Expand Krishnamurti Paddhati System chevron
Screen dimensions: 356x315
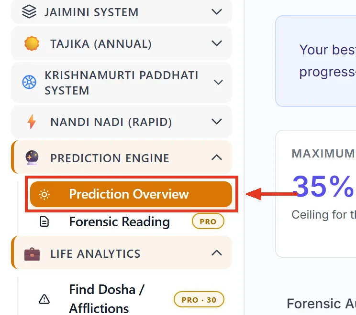coord(218,82)
